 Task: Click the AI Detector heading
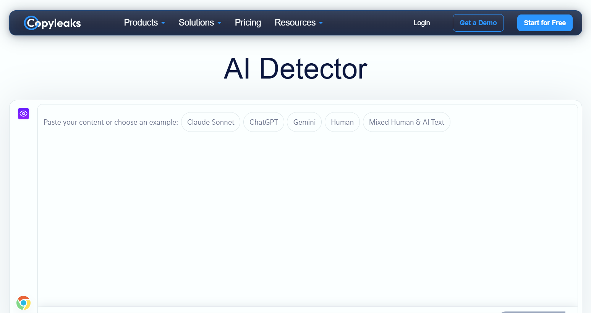[295, 69]
